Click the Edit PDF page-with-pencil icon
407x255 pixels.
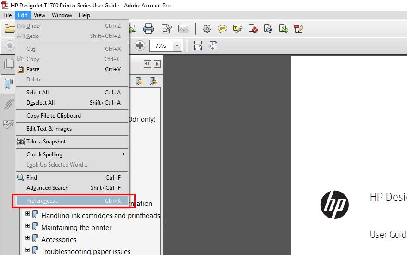166,29
